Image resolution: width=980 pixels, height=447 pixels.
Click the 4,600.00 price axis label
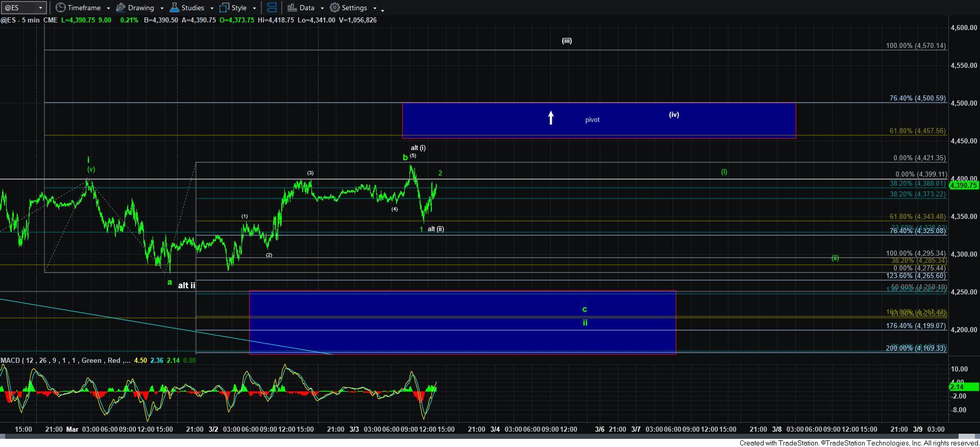pos(964,28)
